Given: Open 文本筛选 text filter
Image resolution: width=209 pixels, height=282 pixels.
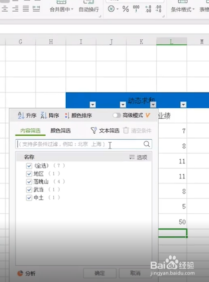Looking at the screenshot, I should point(105,131).
